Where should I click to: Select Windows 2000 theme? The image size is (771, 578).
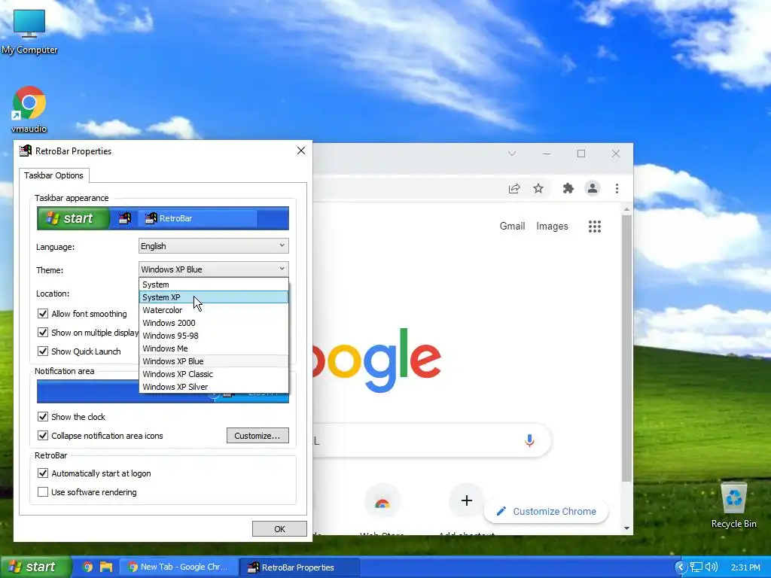coord(213,323)
